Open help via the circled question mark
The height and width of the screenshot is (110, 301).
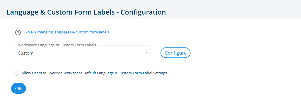pyautogui.click(x=18, y=33)
